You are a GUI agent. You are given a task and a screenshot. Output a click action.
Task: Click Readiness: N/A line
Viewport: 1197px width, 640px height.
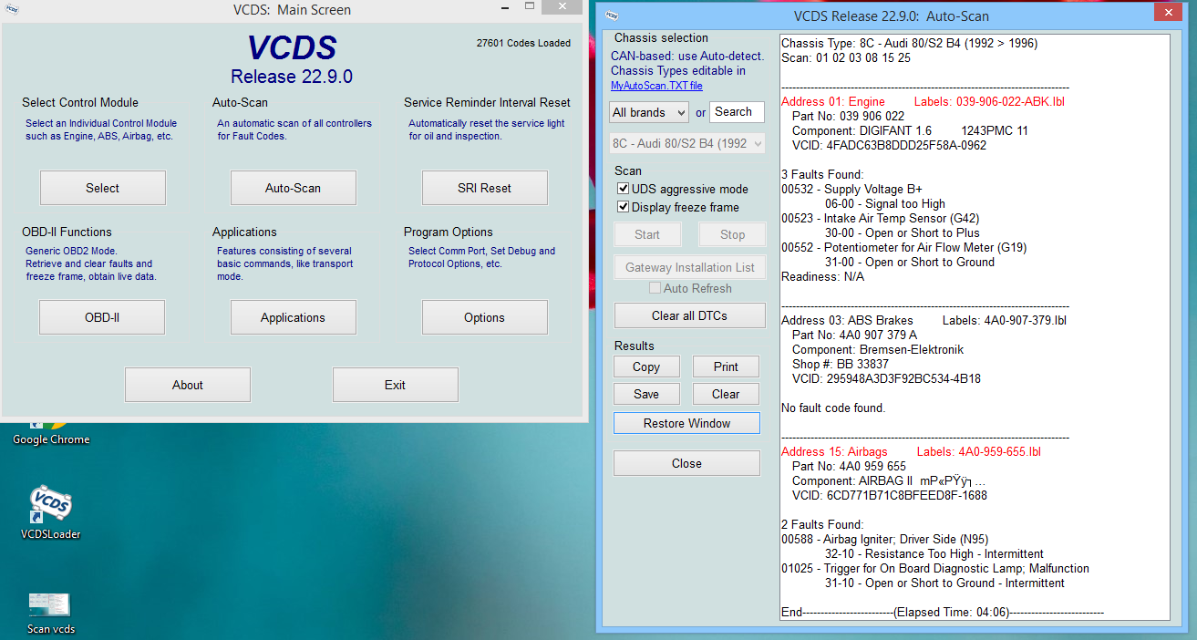tap(823, 276)
